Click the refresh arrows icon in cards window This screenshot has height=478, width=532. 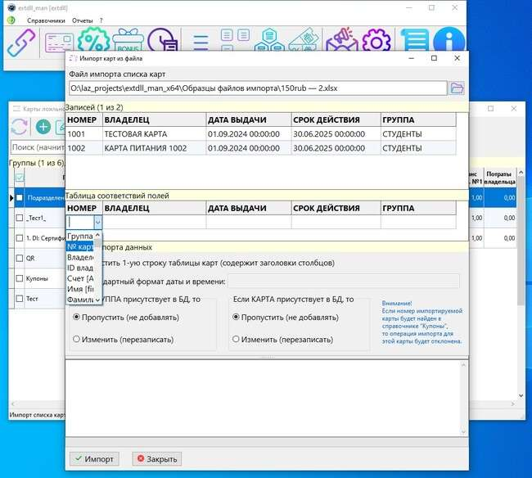[19, 127]
